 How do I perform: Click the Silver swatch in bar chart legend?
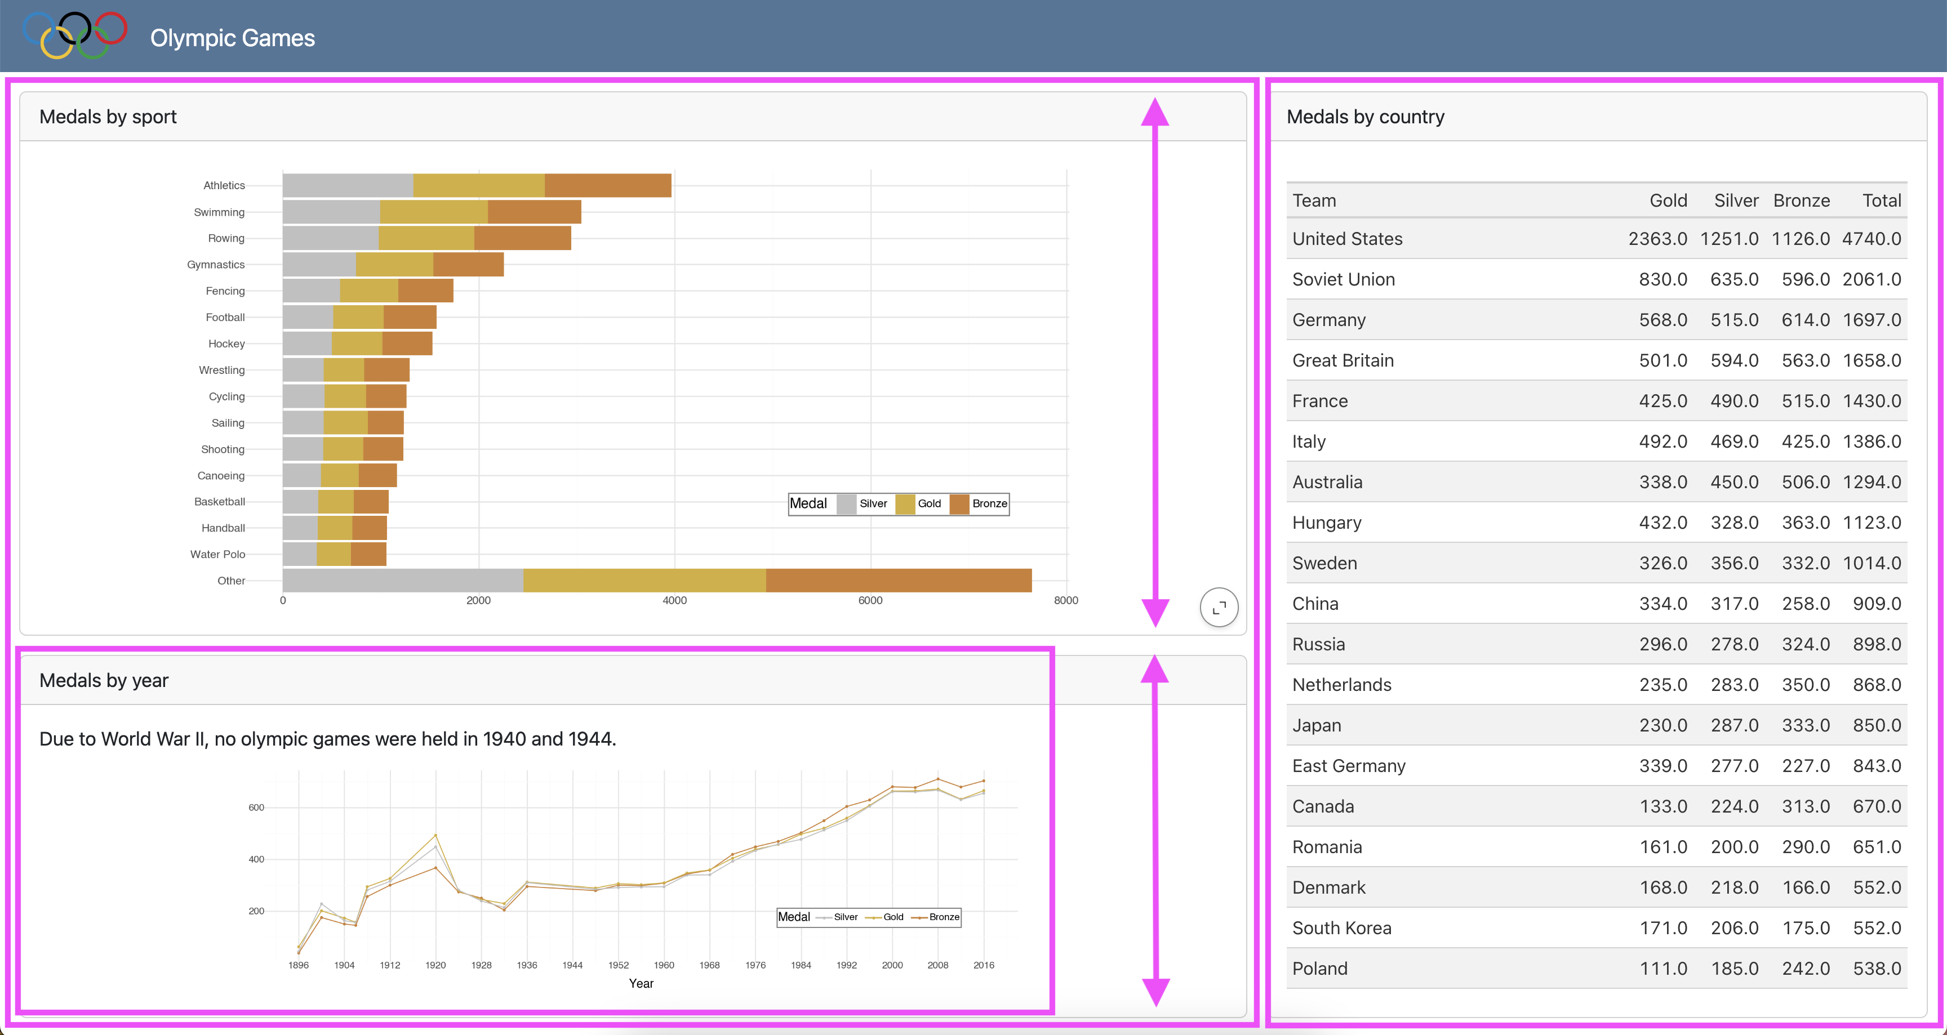(847, 504)
